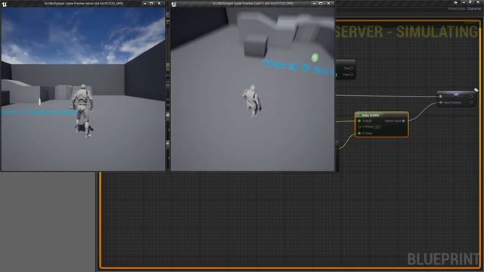Click the Unreal logo in the Server preview window
Viewport: 484px width, 272px height.
click(4, 4)
